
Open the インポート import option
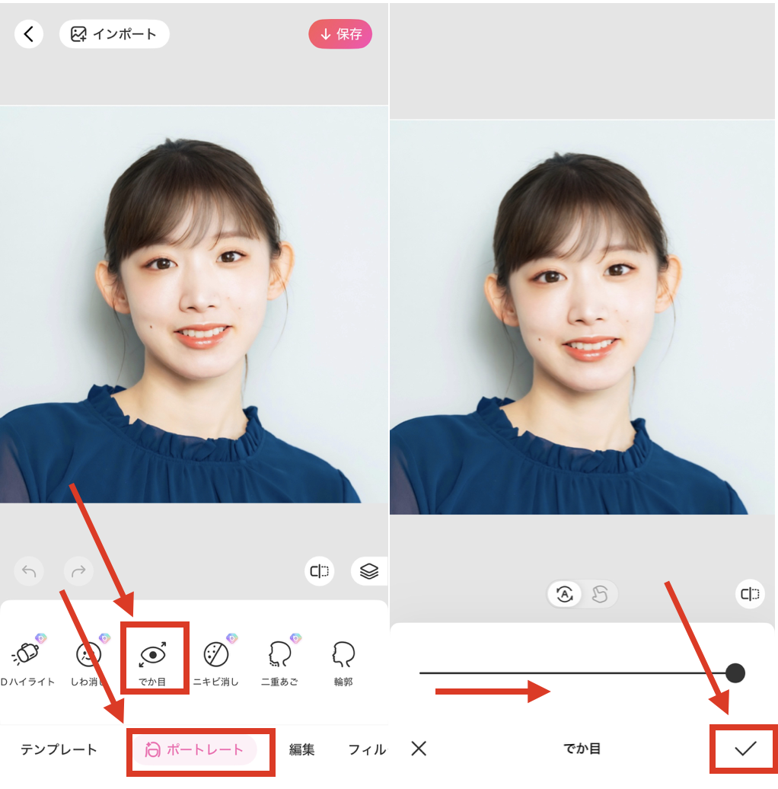point(113,34)
